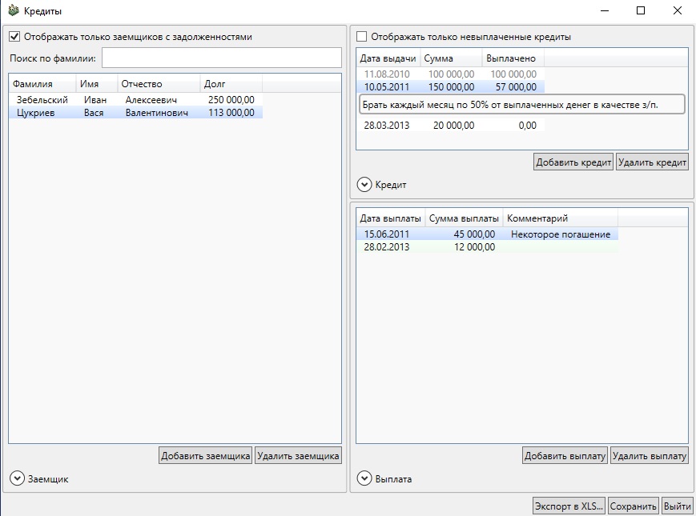
Task: Click patronymic 'Валентинович'
Action: [157, 113]
